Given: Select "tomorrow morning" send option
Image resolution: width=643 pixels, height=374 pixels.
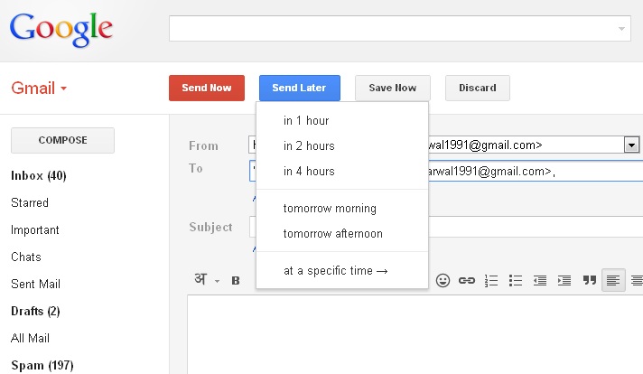Looking at the screenshot, I should (x=330, y=209).
